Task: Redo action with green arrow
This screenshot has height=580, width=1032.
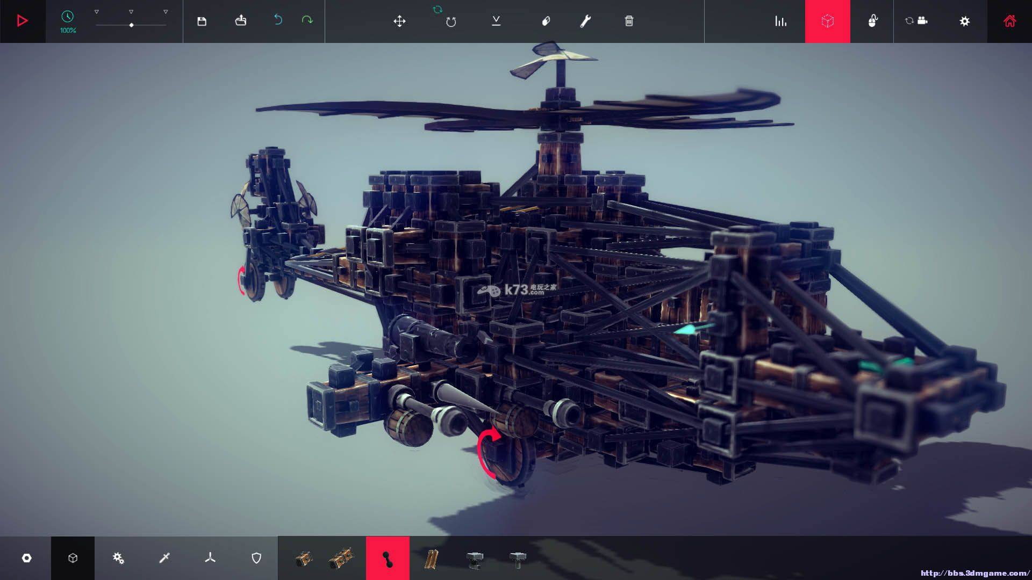Action: point(307,20)
